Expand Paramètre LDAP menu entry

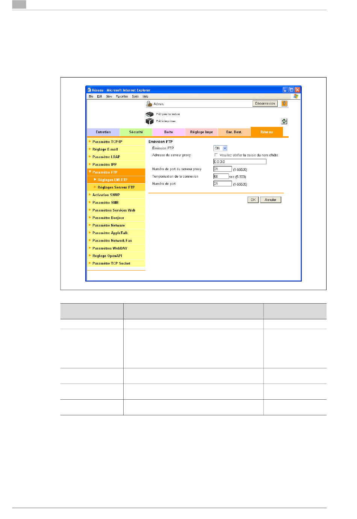116,157
